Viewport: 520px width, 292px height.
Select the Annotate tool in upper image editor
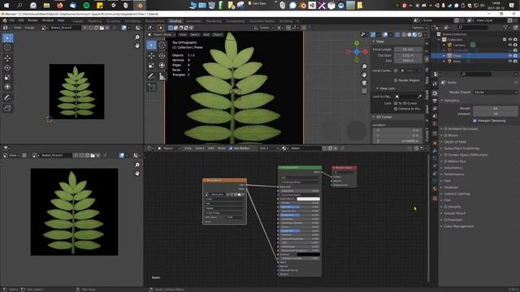pyautogui.click(x=7, y=97)
